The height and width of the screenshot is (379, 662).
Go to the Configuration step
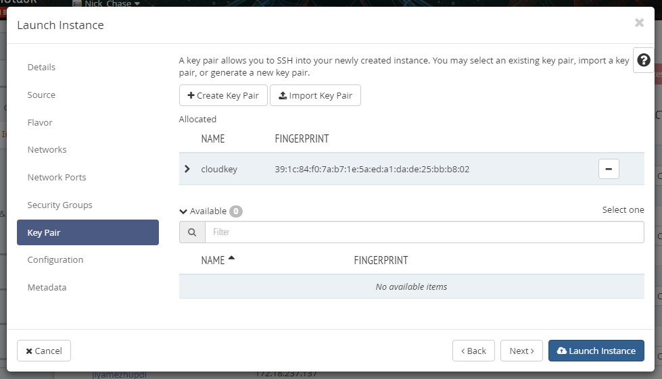[x=55, y=259]
